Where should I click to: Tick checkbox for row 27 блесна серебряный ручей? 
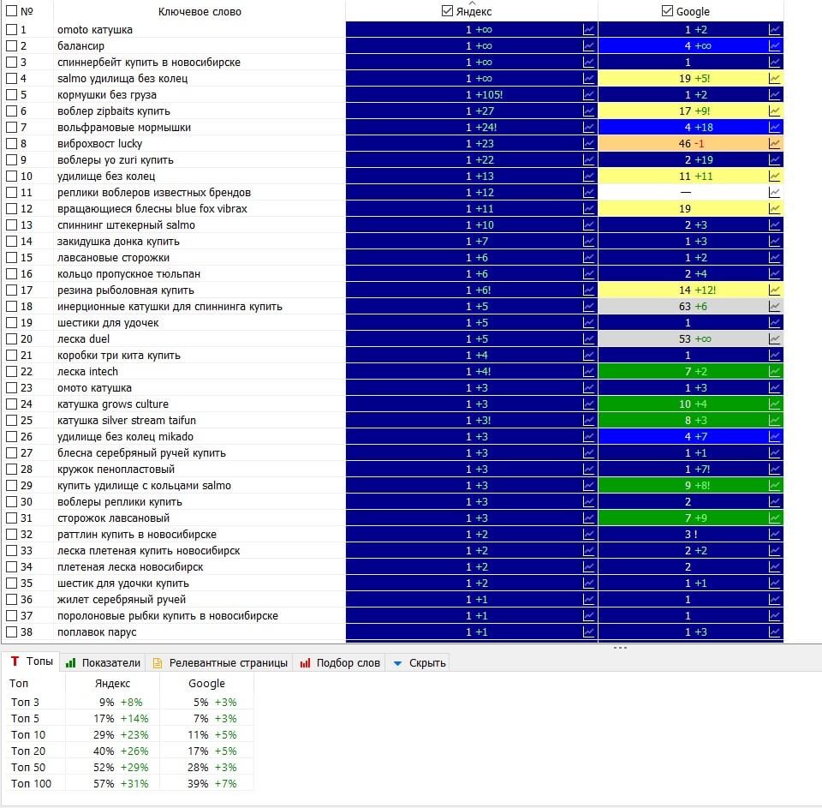(11, 452)
